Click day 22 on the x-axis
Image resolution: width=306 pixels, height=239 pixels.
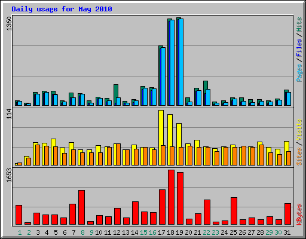[x=206, y=232]
